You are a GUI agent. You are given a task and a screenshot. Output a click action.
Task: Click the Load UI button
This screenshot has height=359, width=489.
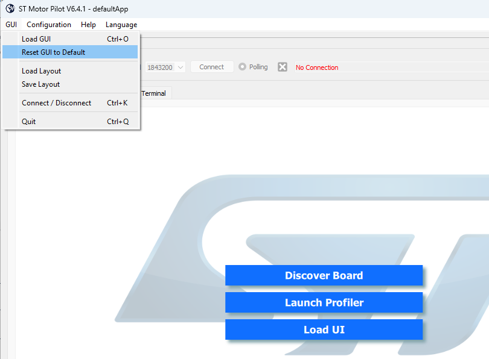324,329
